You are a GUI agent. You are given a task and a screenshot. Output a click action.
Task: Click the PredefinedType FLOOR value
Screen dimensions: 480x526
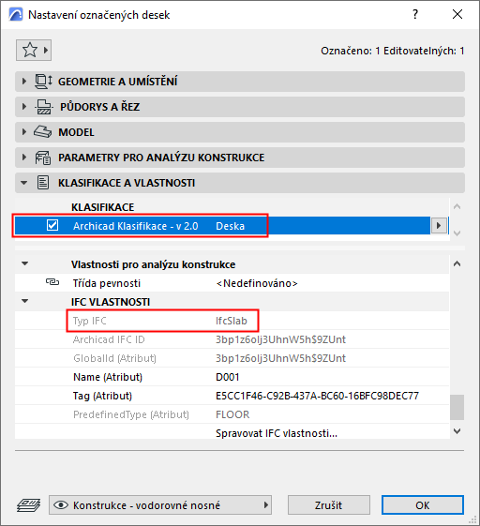tap(232, 414)
